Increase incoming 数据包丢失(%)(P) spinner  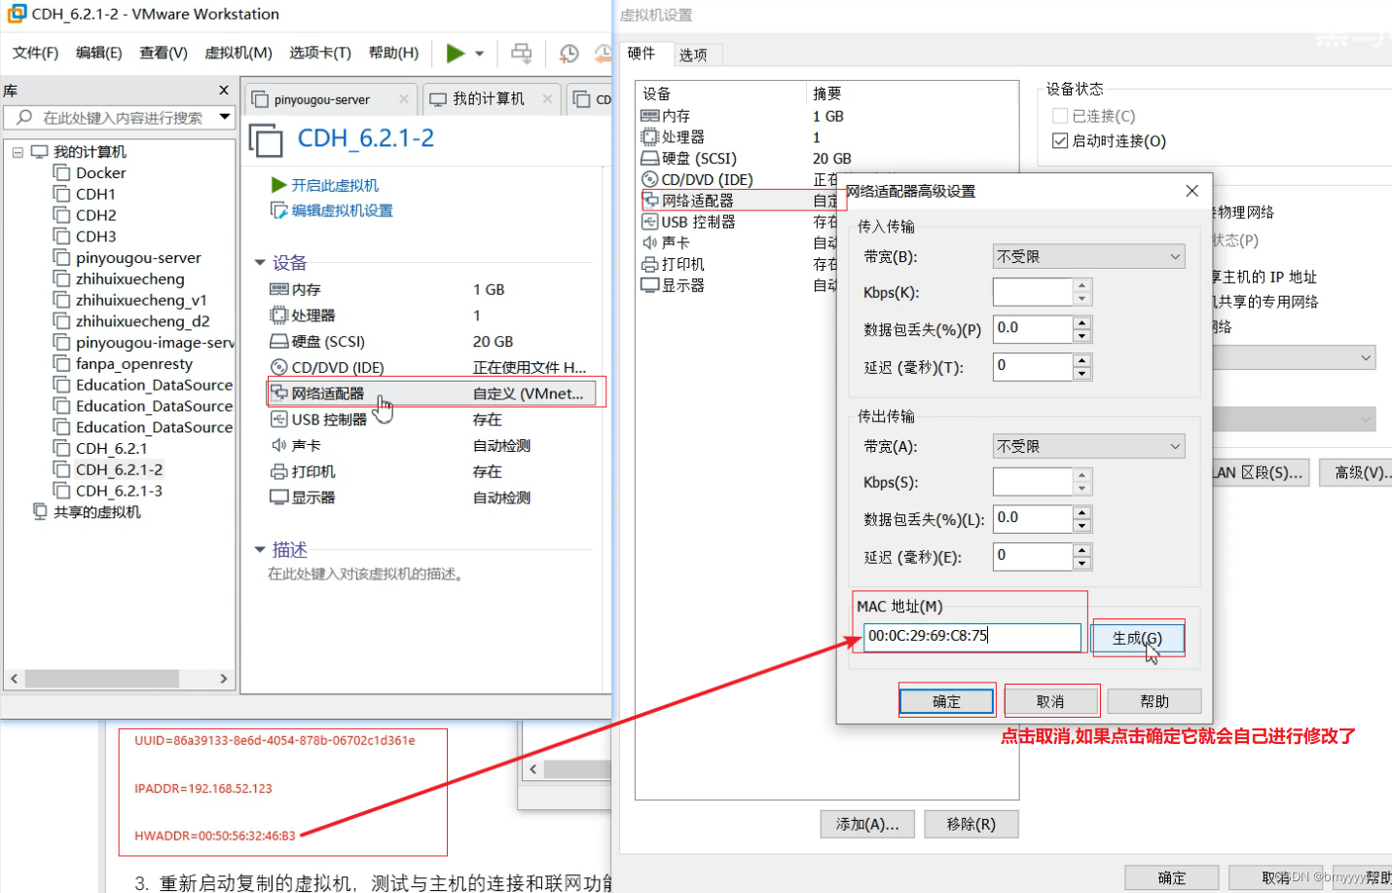point(1081,322)
